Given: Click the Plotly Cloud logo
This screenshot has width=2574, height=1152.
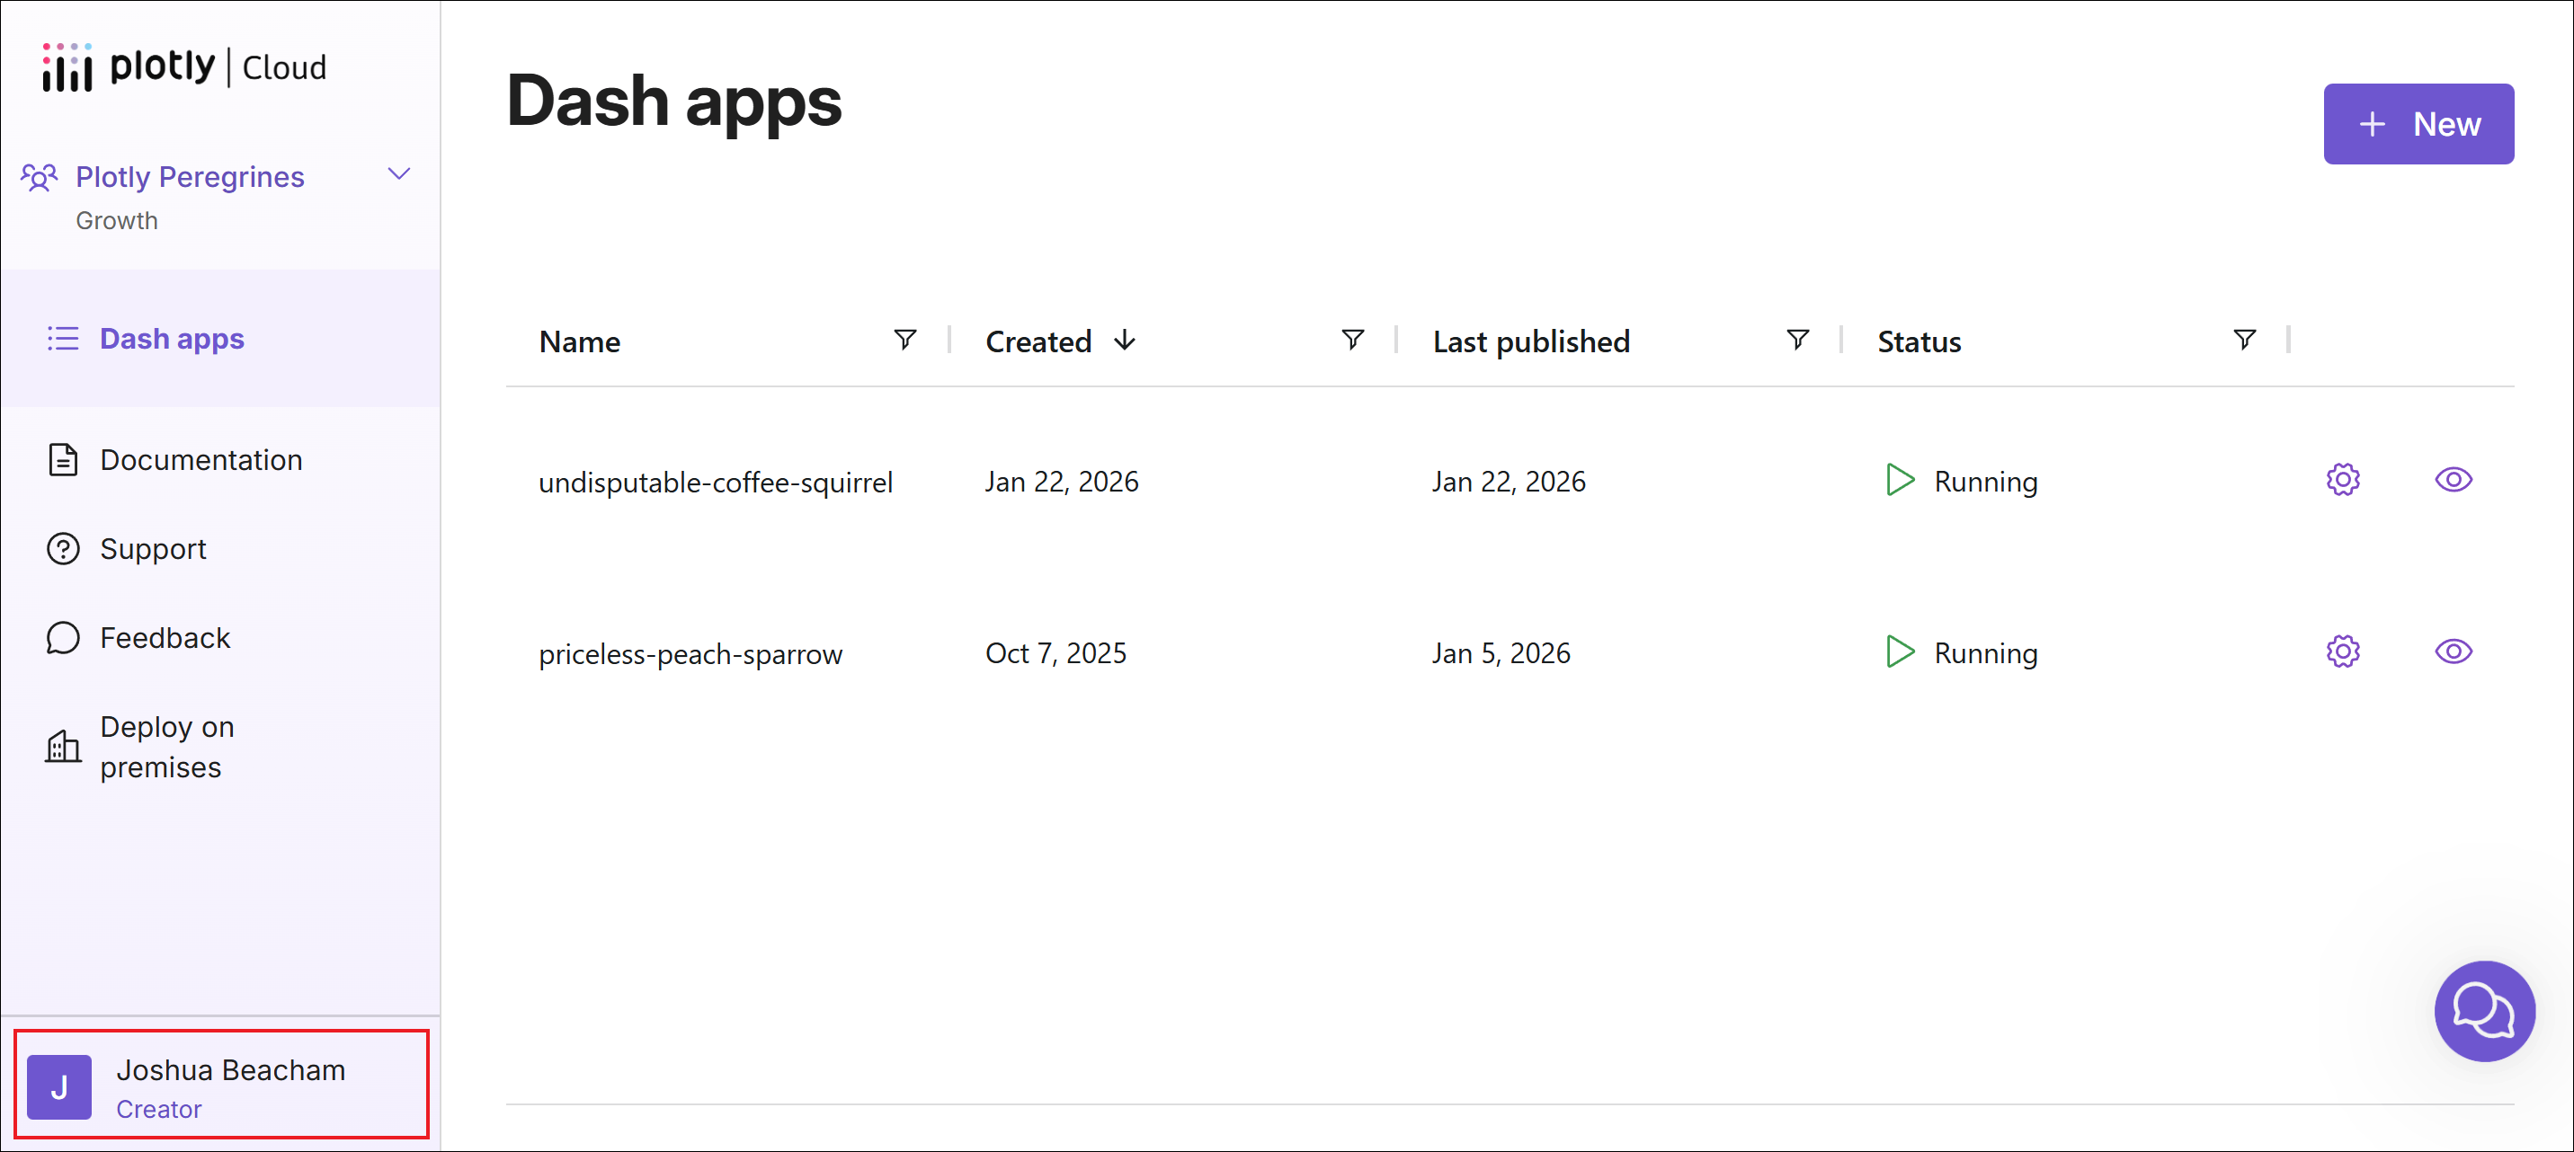Looking at the screenshot, I should coord(185,68).
